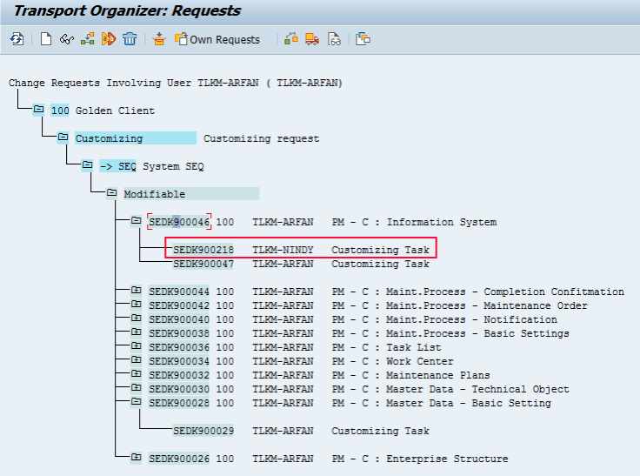The image size is (640, 476).
Task: Click request SEDK900036 Task List
Action: pyautogui.click(x=178, y=347)
